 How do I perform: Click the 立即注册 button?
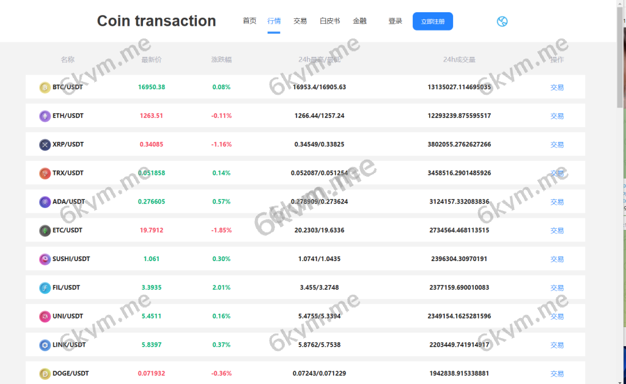pos(433,21)
